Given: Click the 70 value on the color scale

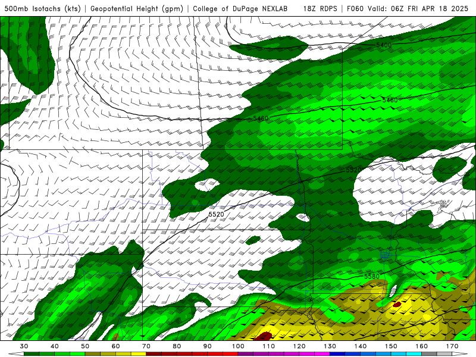Looking at the screenshot, I should point(146,346).
